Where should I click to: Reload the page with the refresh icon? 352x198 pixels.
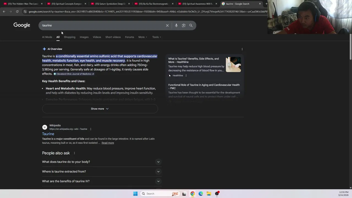click(x=17, y=12)
